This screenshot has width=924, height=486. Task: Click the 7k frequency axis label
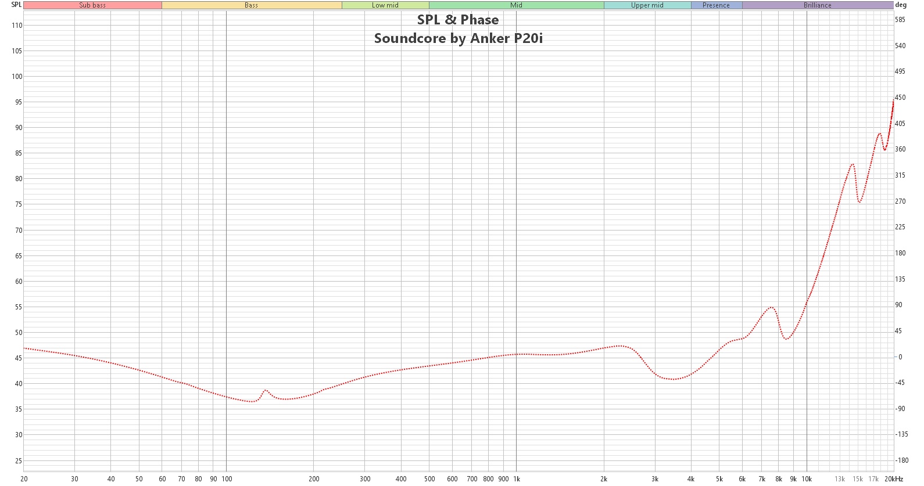(762, 479)
